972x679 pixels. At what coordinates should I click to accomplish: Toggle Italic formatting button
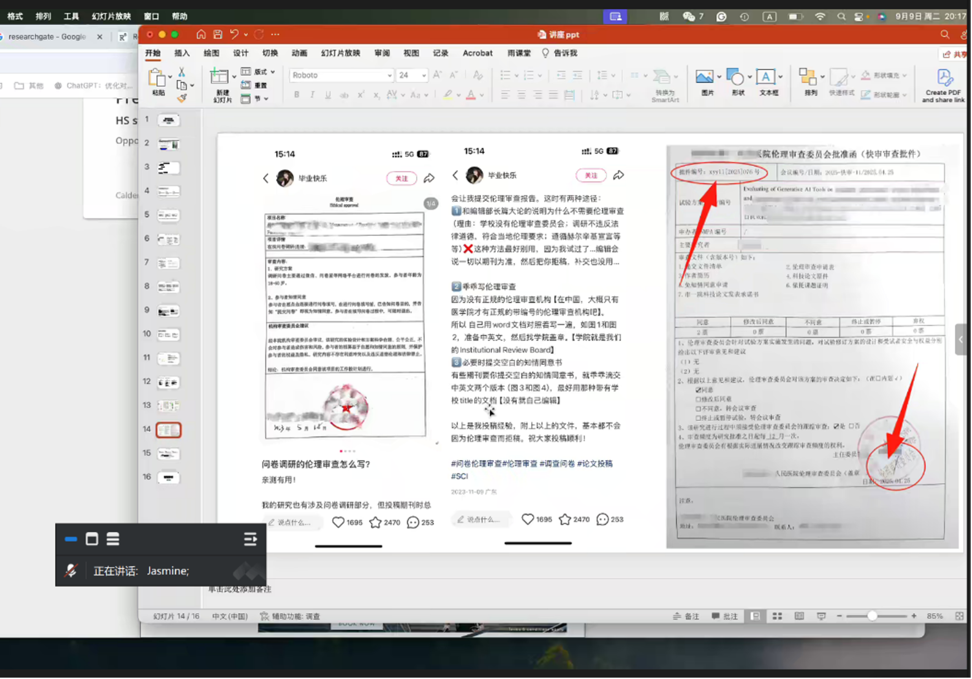[x=312, y=95]
